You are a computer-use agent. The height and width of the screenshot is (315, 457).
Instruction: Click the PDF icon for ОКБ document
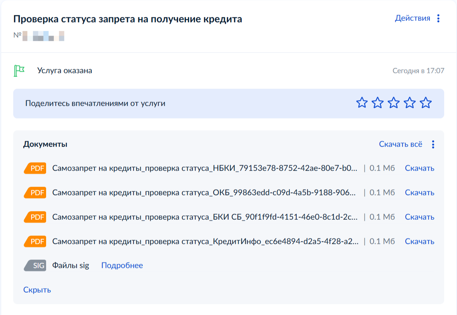[35, 193]
